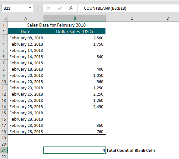Click sales value 1,750
179x159 pixels.
98,44
